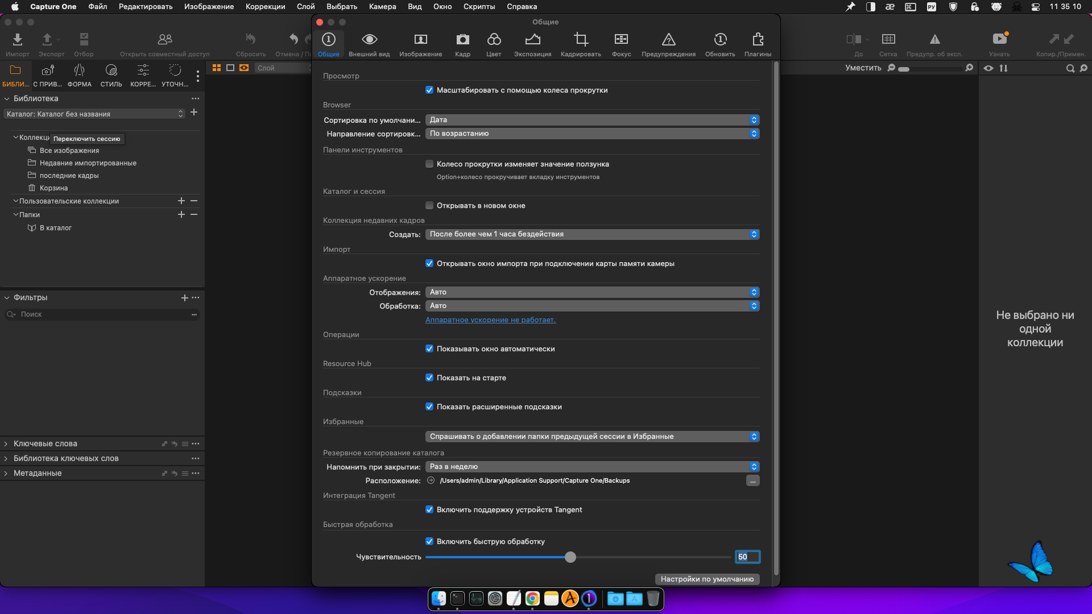Open the КОРРЕ... adjustments tool tab
The image size is (1092, 614).
click(143, 76)
